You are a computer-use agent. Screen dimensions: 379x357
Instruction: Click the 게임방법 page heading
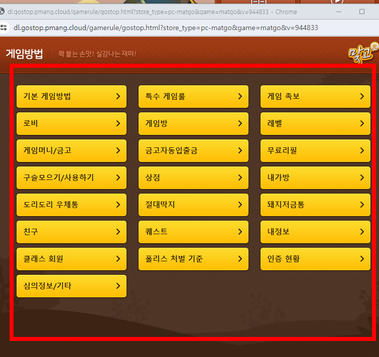pos(24,54)
